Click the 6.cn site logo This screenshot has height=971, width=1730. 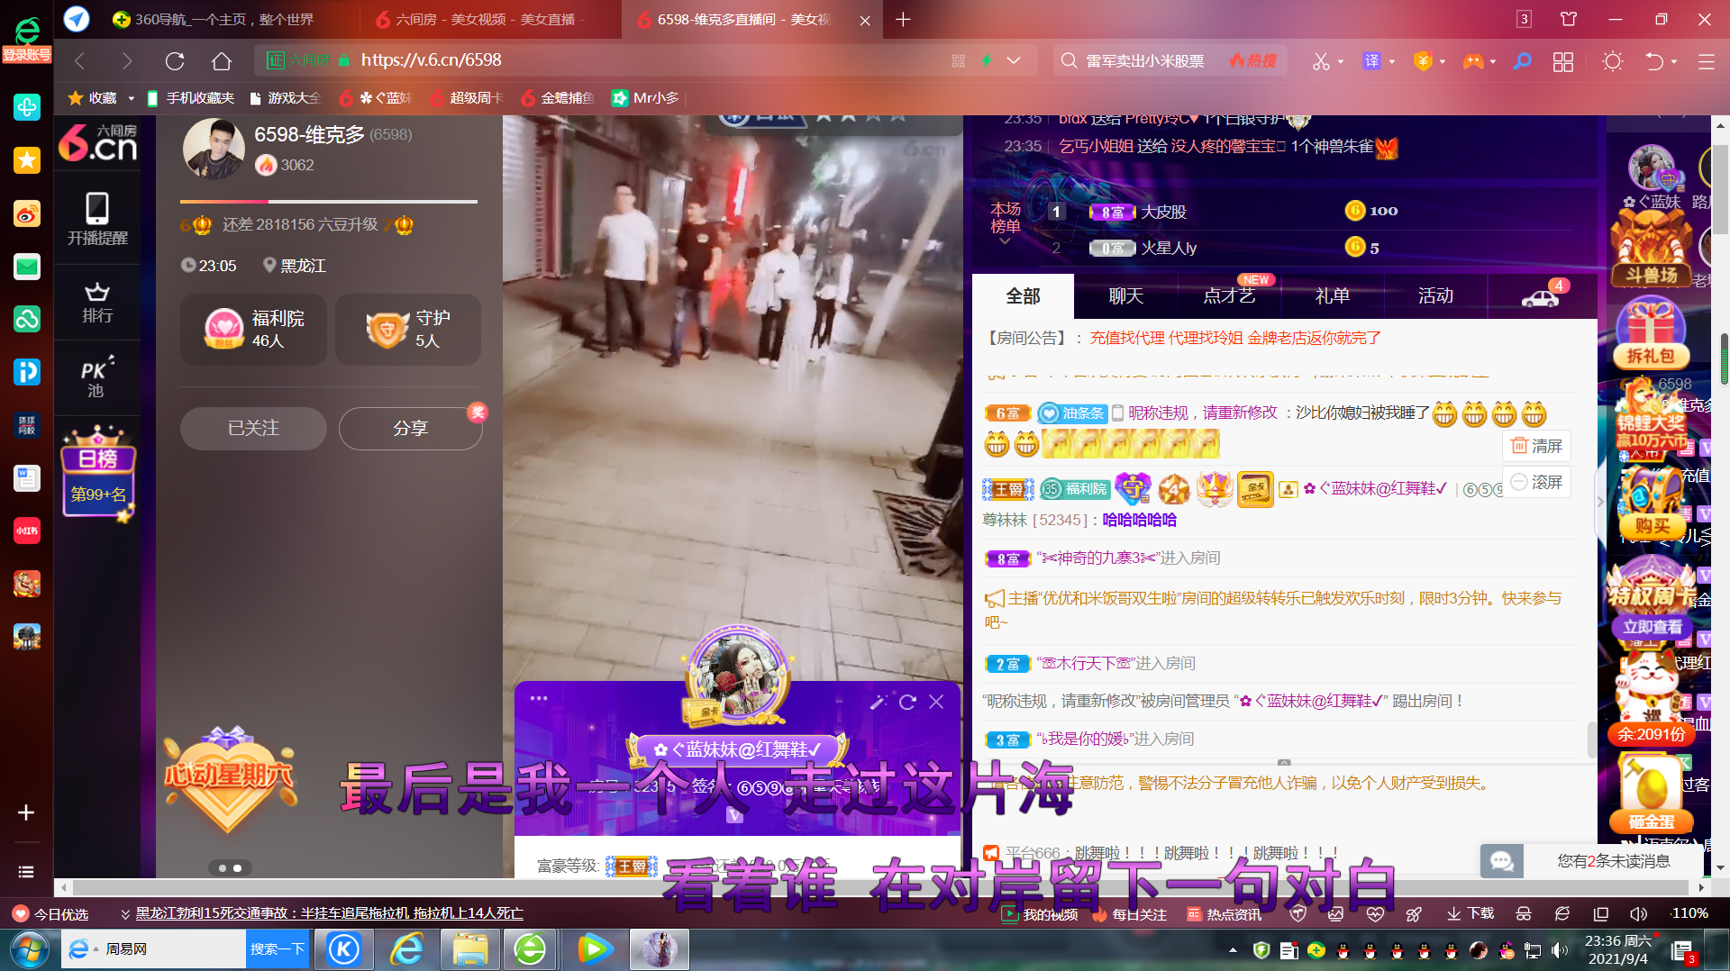[x=97, y=142]
